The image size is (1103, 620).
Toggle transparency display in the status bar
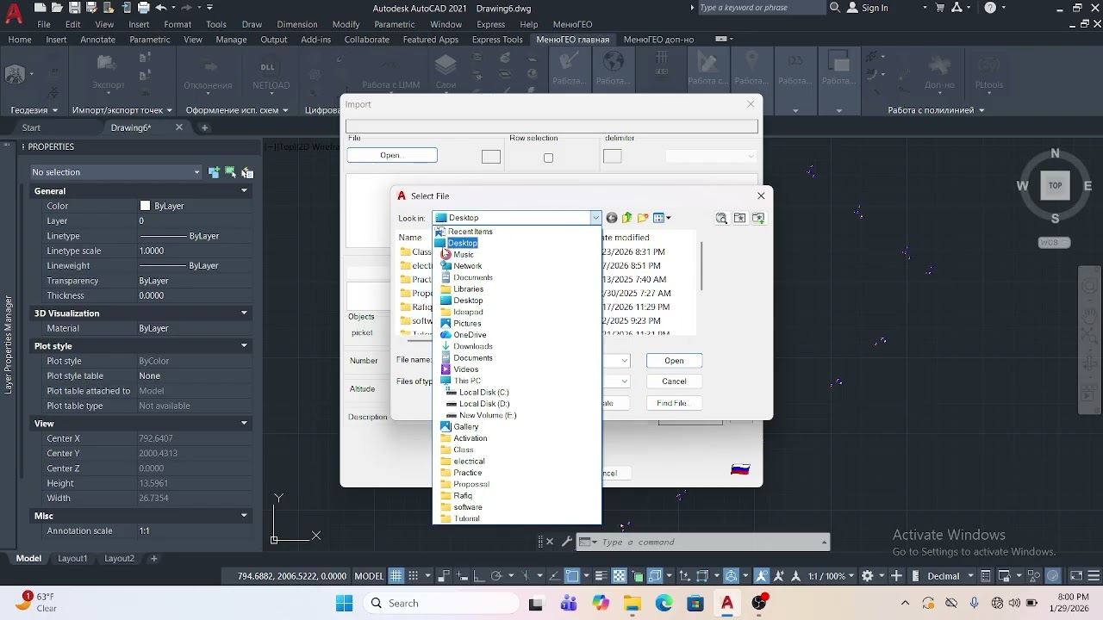[619, 576]
